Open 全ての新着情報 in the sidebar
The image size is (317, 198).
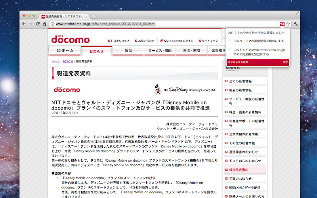click(240, 81)
